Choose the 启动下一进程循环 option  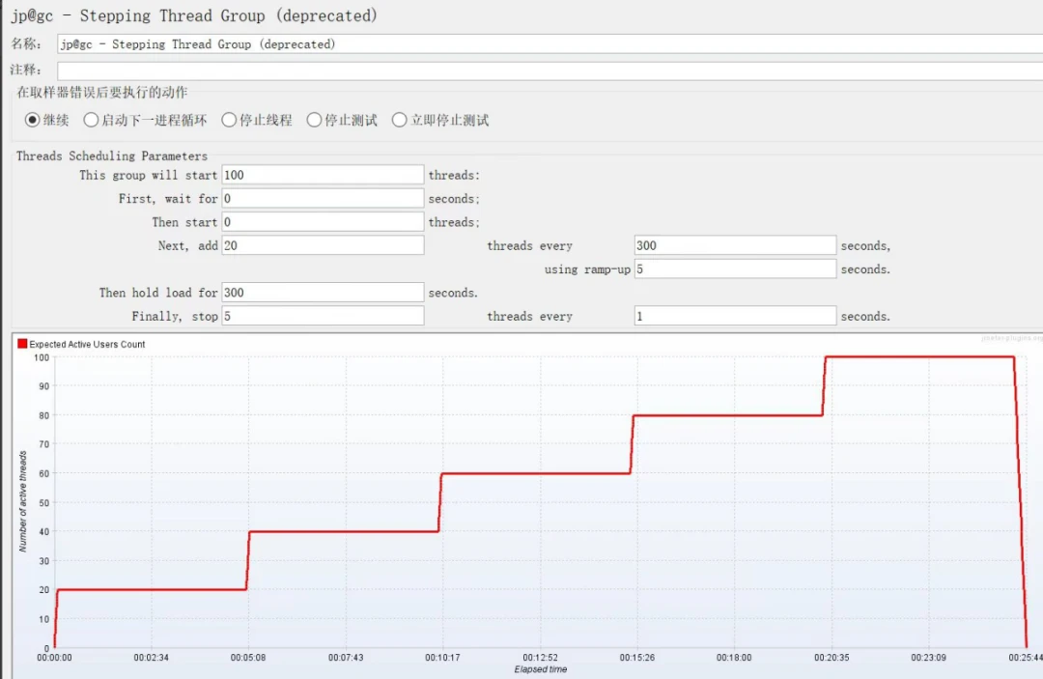click(x=91, y=121)
